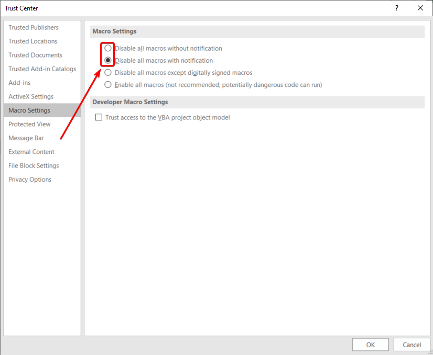Select disable all macros without notification
433x355 pixels.
tap(107, 48)
